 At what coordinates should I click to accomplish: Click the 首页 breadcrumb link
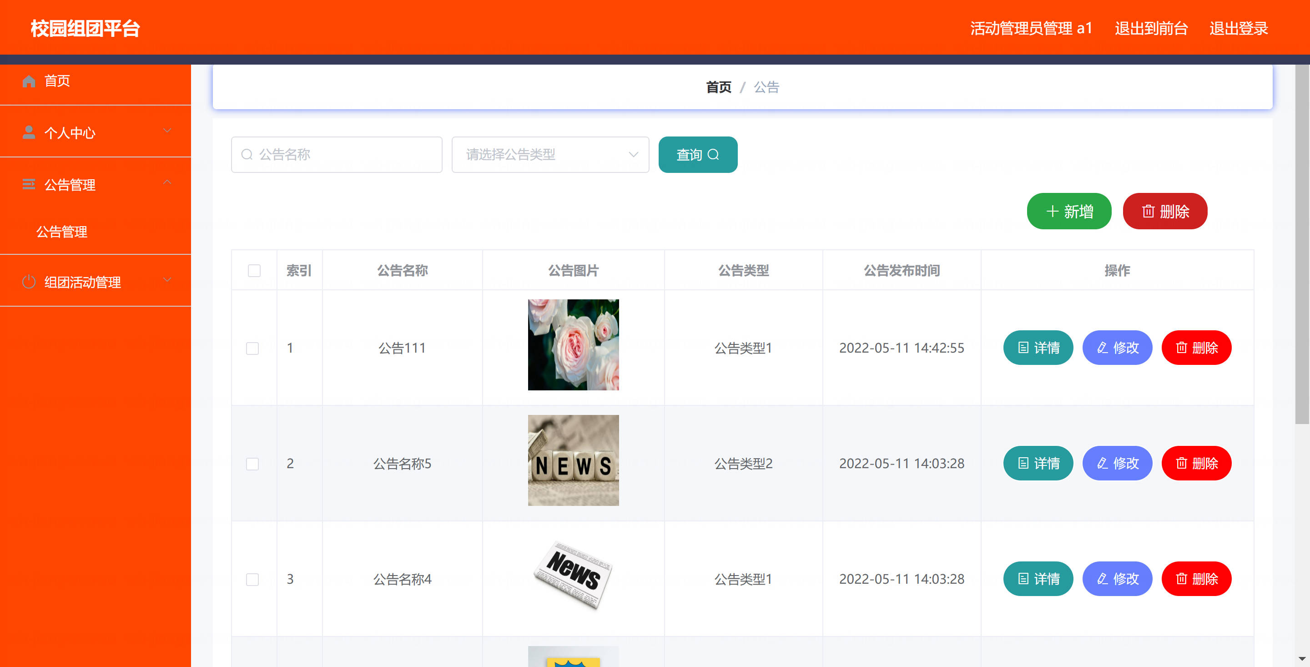point(719,87)
